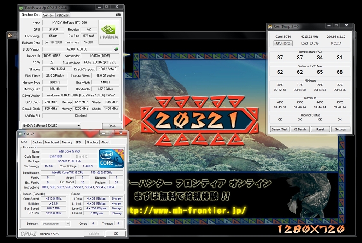The image size is (362, 243).
Task: Click the NVIDIA SLI Disabled field
Action: (81, 116)
